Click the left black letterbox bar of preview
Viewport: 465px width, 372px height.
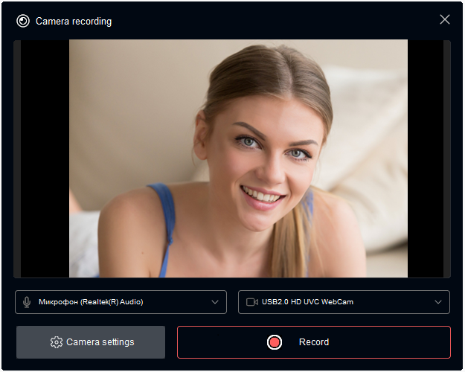[x=45, y=158]
